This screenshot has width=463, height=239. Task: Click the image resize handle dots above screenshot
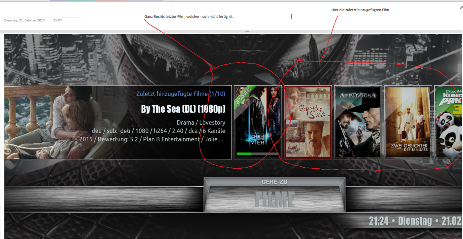click(247, 32)
